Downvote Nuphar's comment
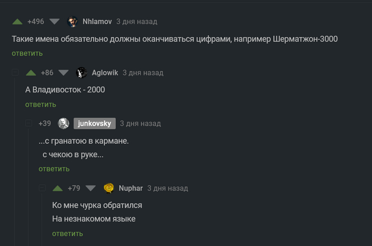The width and height of the screenshot is (372, 246). tap(90, 188)
